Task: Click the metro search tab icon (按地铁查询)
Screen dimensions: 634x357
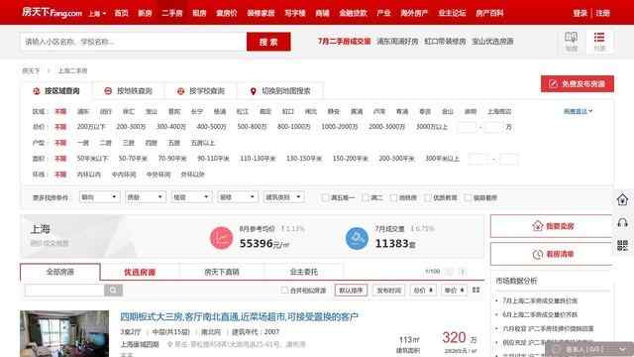Action: [x=108, y=91]
